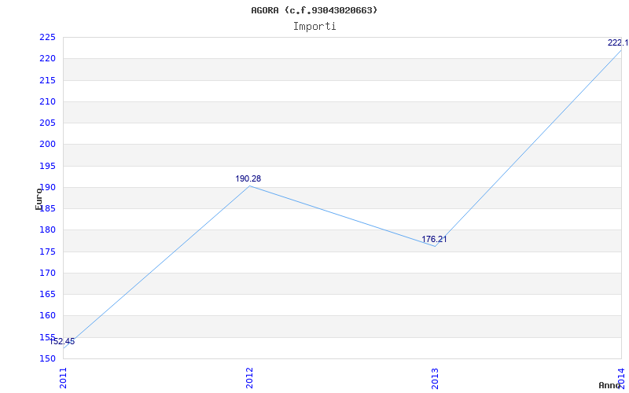Click the 2014 x-axis year label
The height and width of the screenshot is (393, 629).
pyautogui.click(x=621, y=378)
